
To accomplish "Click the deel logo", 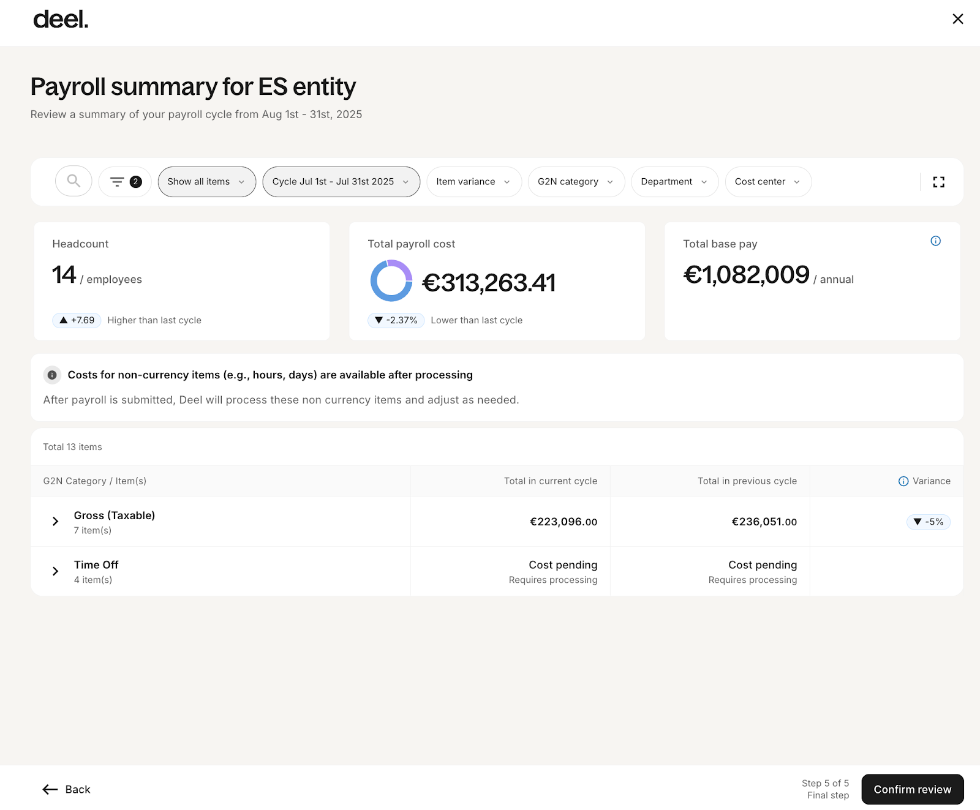I will [61, 20].
